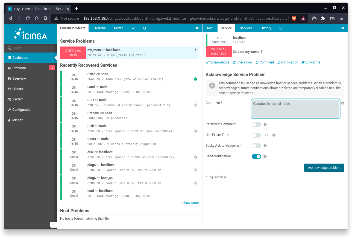Switch to the Services tab
This screenshot has height=238, width=352.
pyautogui.click(x=246, y=28)
